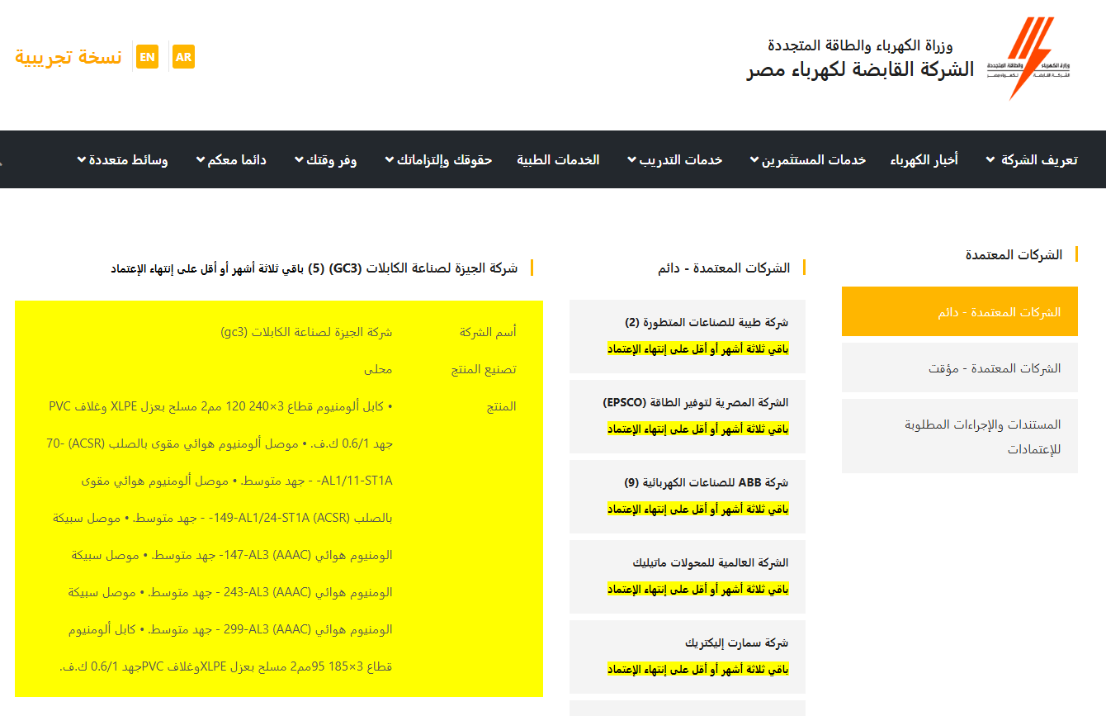This screenshot has height=716, width=1106.
Task: Expand the chevron beside تعريف الشركة
Action: coord(990,159)
